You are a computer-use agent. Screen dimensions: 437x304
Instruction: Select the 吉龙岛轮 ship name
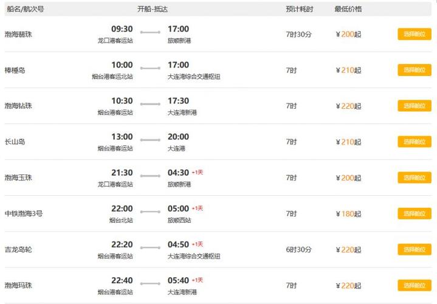click(x=18, y=250)
